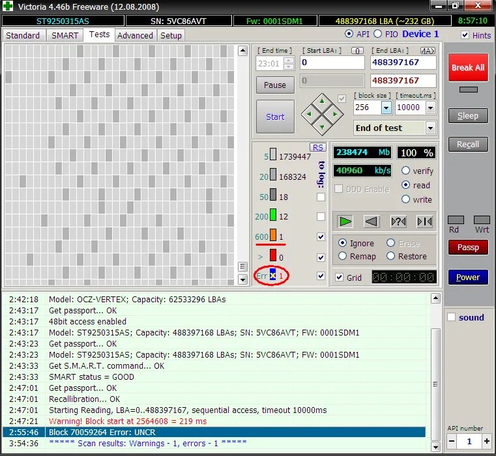The width and height of the screenshot is (496, 456).
Task: Open the End of test dropdown
Action: (431, 128)
